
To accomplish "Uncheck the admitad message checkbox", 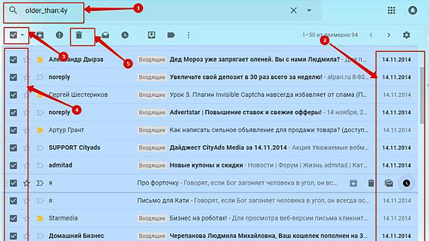I will [13, 165].
